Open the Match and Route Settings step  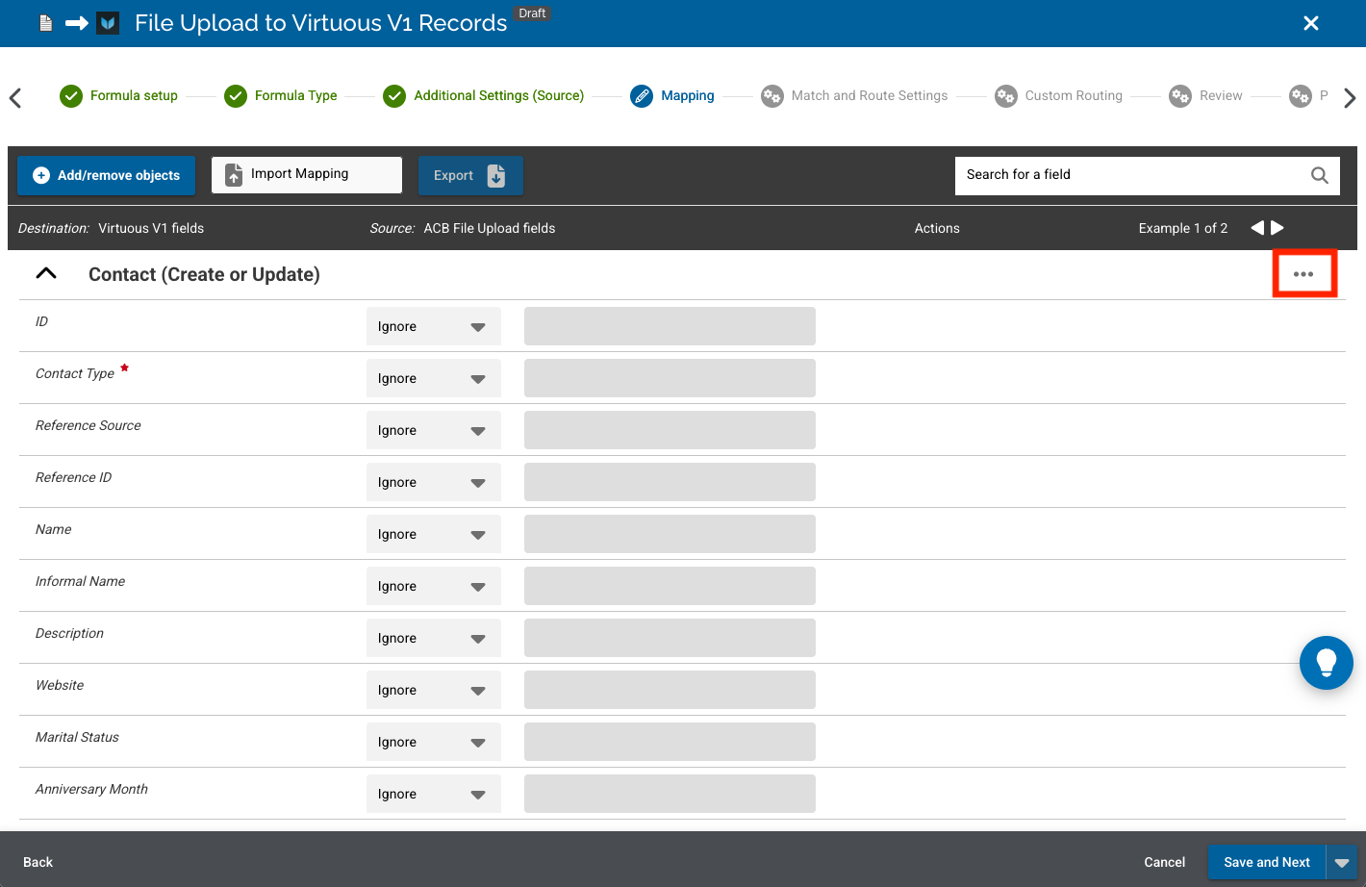[x=869, y=95]
